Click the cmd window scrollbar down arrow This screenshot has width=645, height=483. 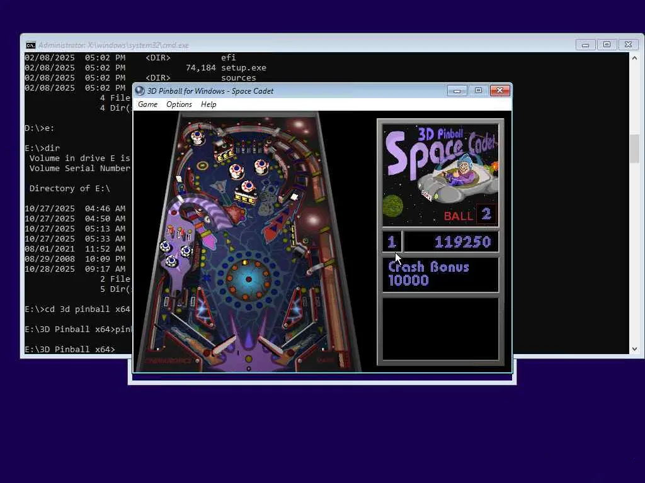(634, 348)
